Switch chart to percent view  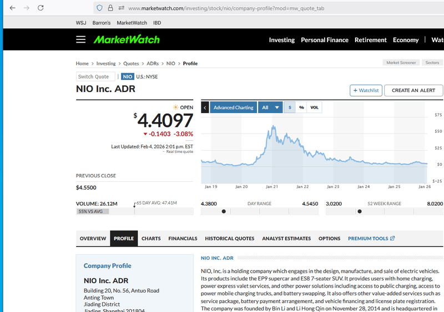(301, 108)
